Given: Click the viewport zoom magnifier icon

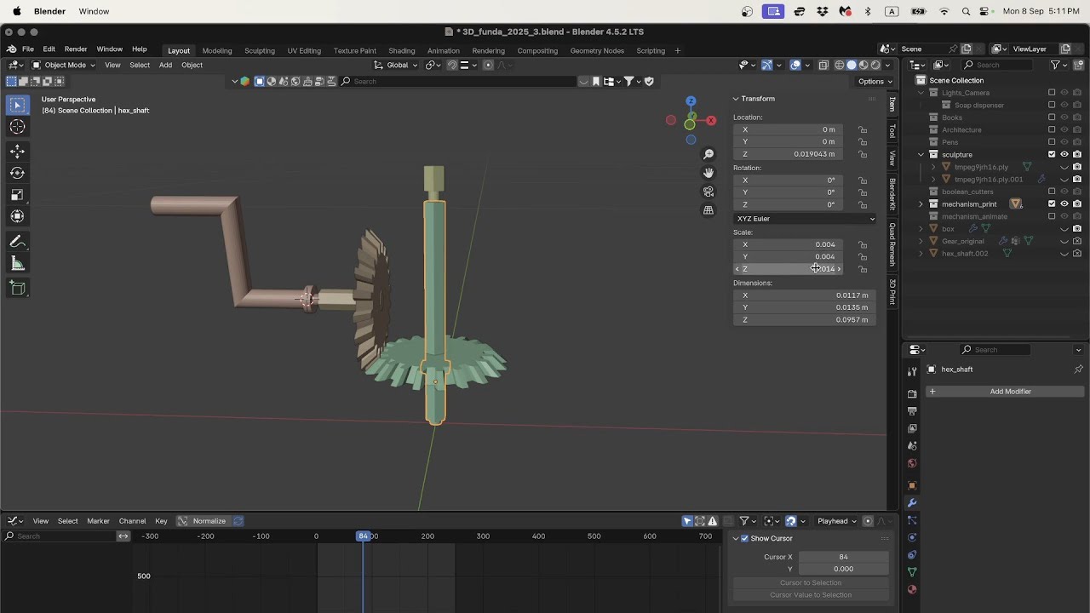Looking at the screenshot, I should click(708, 154).
